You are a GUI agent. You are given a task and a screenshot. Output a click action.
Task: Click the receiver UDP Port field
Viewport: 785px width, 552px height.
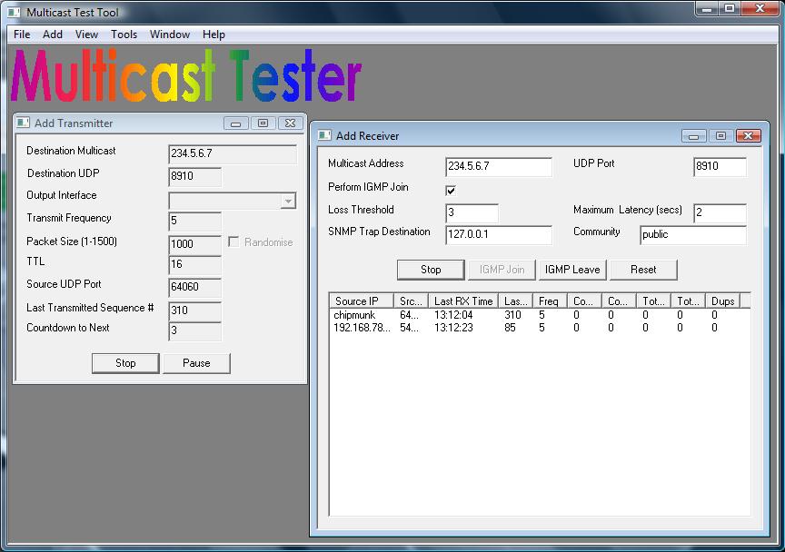(x=720, y=166)
